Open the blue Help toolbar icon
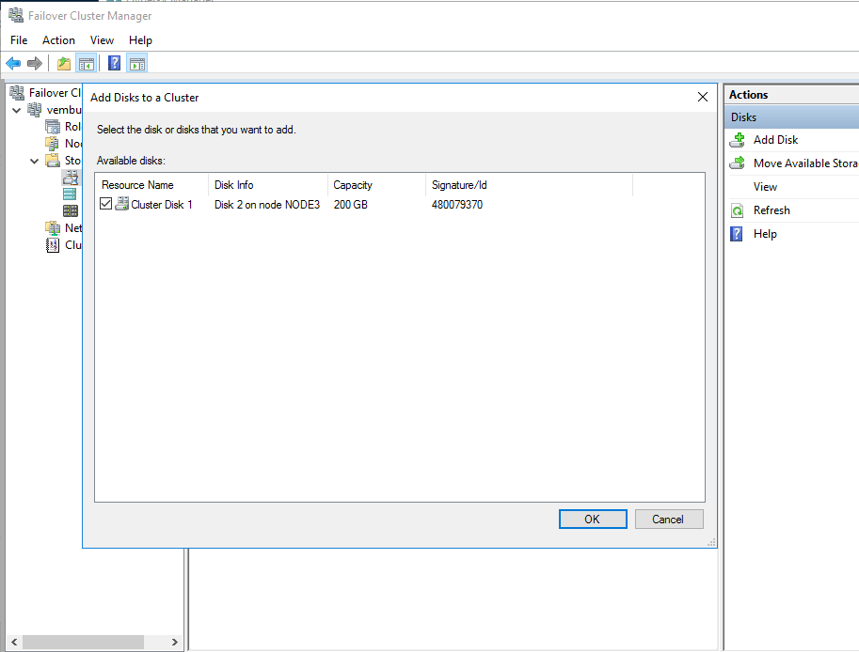The height and width of the screenshot is (652, 859). [115, 64]
